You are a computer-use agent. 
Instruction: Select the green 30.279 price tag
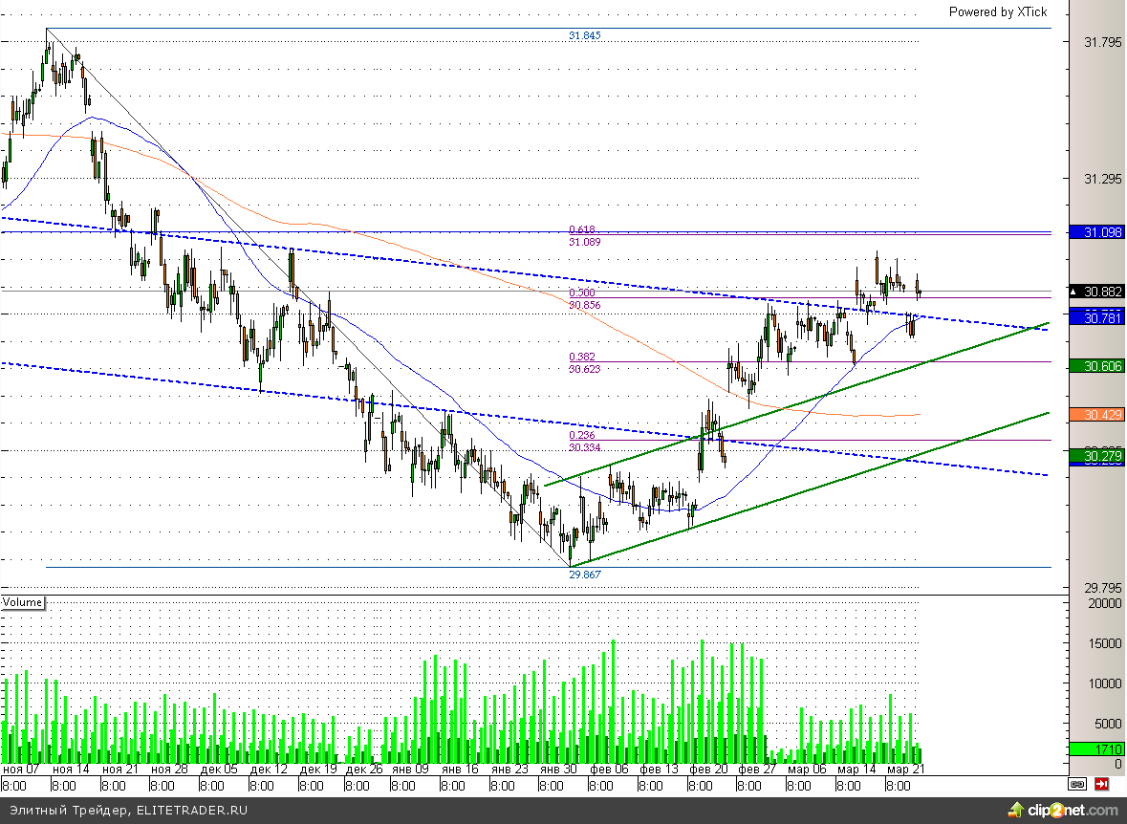coord(1096,457)
